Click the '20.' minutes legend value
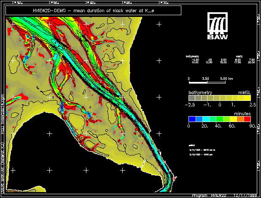The height and width of the screenshot is (198, 261). coord(204,126)
